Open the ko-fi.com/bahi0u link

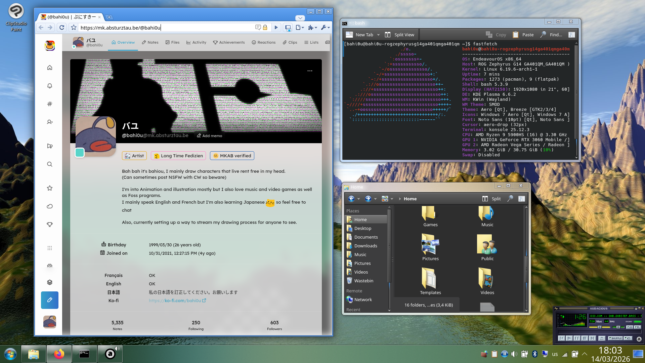point(177,300)
